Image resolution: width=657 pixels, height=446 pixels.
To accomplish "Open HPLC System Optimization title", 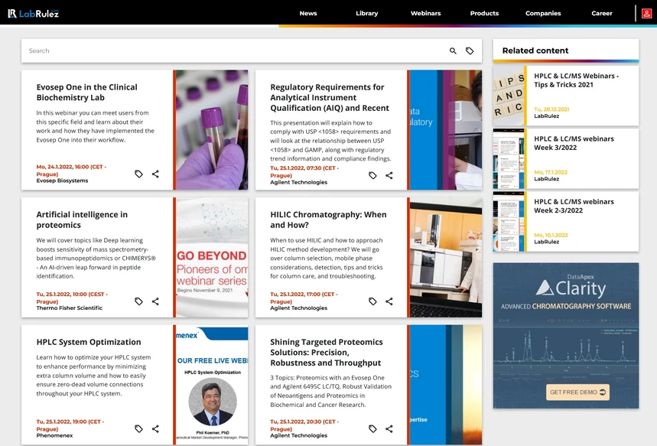I will [89, 342].
